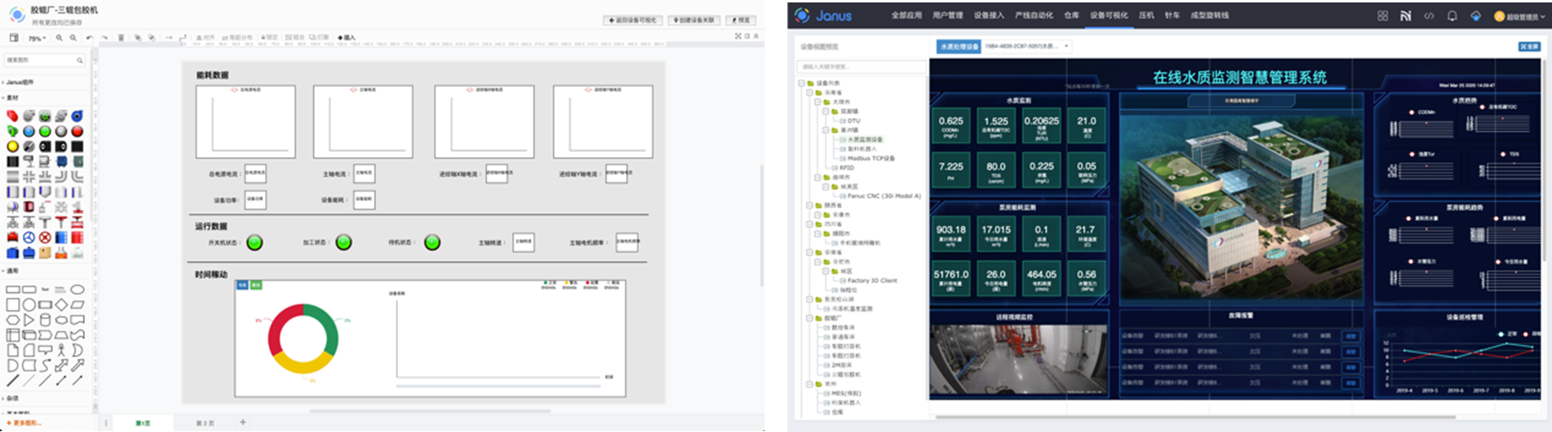Click the 预览 preview button
Screen dimensions: 1552x432
tap(741, 20)
